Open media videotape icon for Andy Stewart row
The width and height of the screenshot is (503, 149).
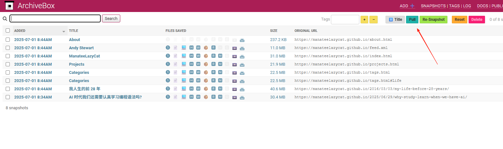tap(235, 48)
